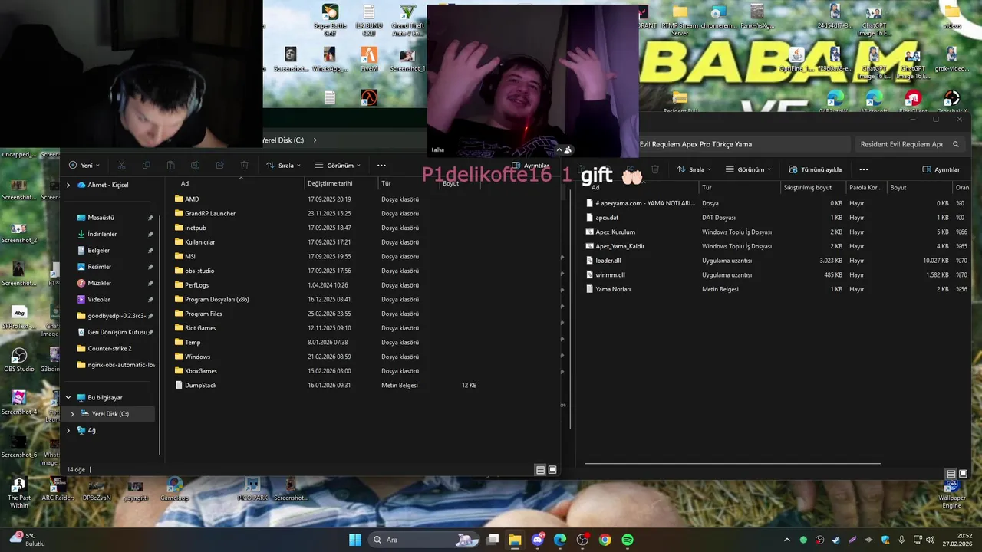
Task: Click Tümünü ayıkla button in archive window
Action: 815,169
